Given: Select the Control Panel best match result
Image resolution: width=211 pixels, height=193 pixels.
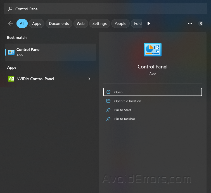Looking at the screenshot, I should 50,52.
